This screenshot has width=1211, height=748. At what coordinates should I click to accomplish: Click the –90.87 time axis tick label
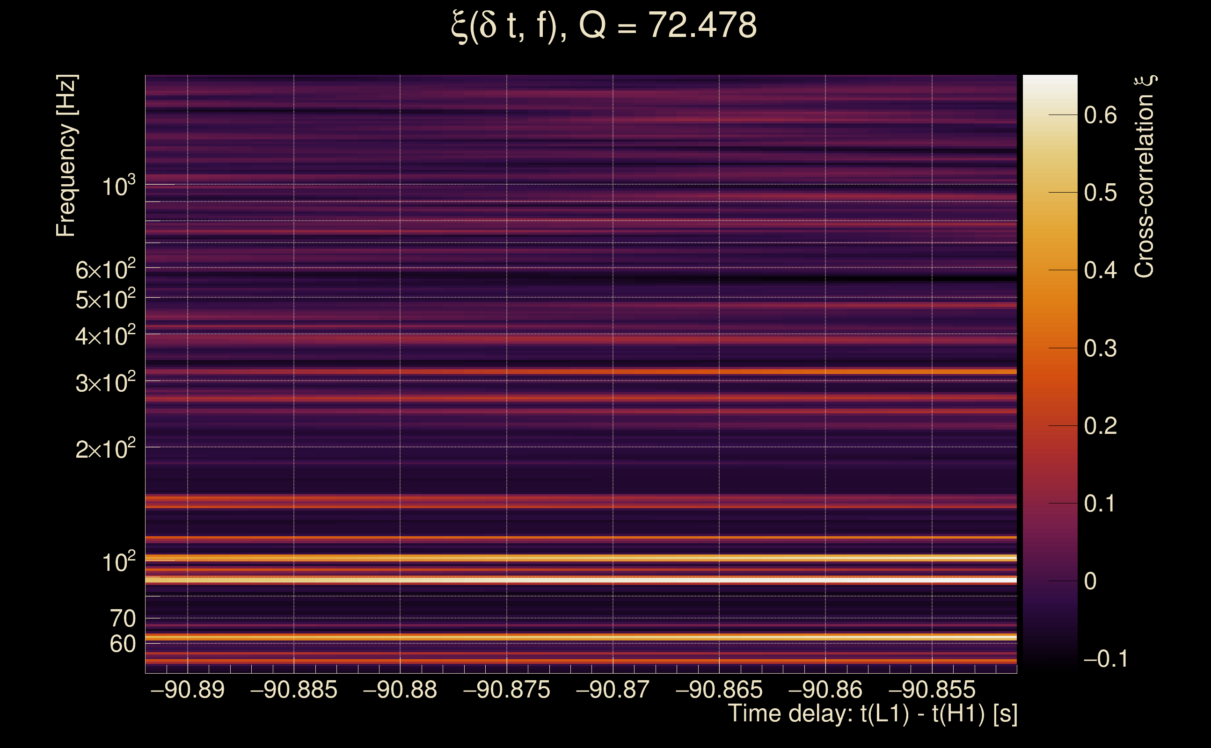click(x=613, y=690)
